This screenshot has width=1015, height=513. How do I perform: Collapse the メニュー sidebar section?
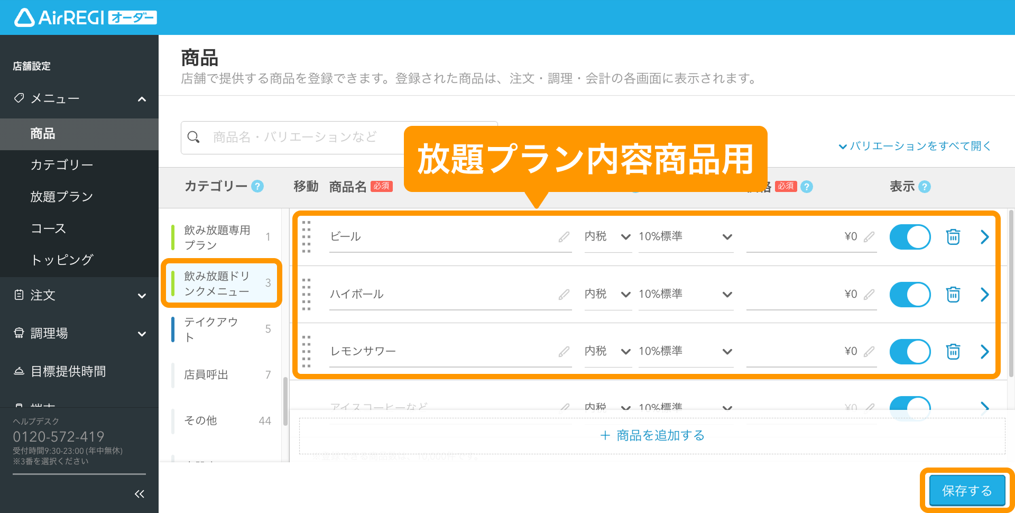[x=142, y=99]
